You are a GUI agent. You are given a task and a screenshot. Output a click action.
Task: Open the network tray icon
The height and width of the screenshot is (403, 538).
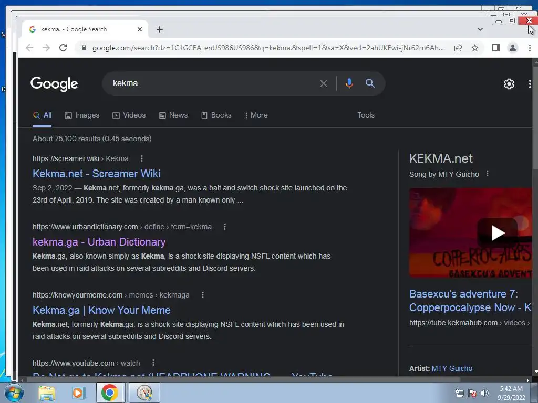pos(459,393)
